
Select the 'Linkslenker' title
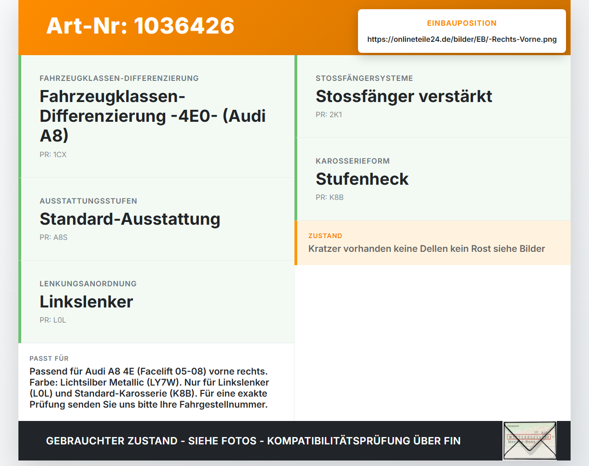click(x=86, y=302)
